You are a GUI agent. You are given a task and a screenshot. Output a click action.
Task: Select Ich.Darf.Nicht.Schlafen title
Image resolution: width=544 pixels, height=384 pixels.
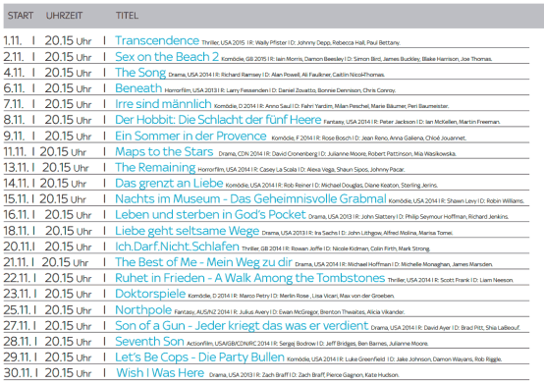pos(177,247)
